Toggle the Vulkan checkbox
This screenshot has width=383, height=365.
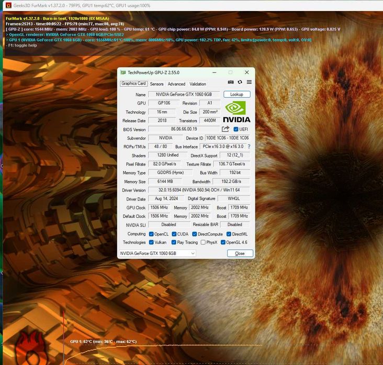coord(151,242)
